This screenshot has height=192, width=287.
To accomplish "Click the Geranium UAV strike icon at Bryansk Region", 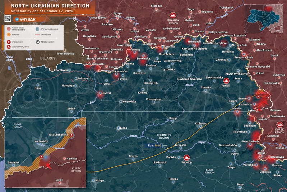I will tap(173, 15).
